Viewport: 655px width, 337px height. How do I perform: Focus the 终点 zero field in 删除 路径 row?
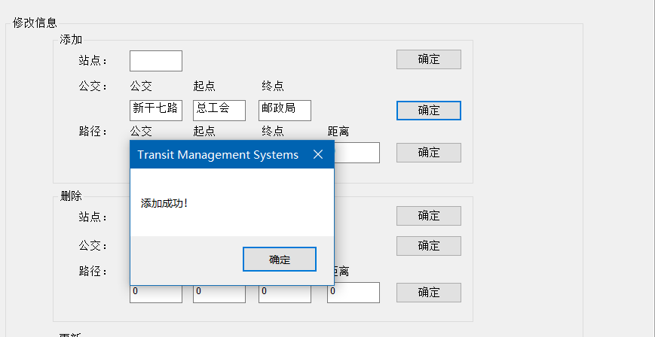point(285,293)
